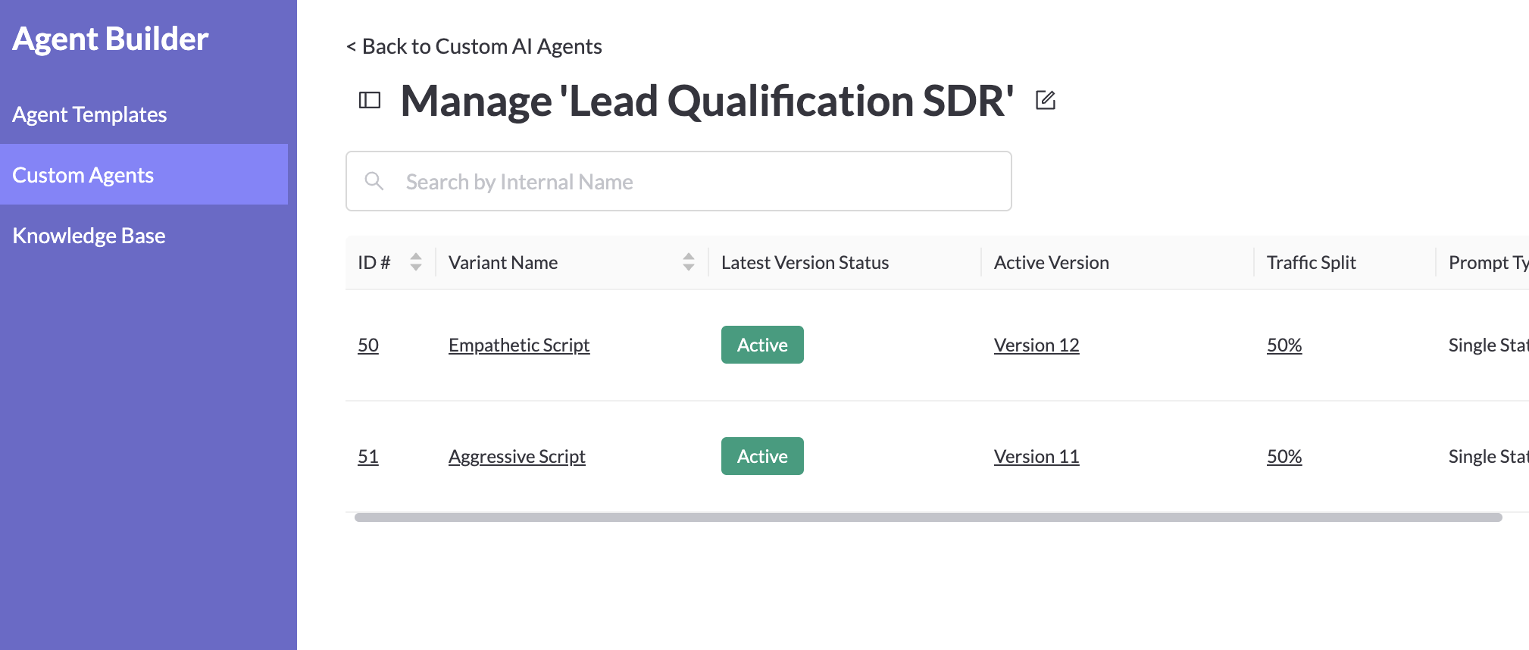Select Custom Agents in sidebar

click(x=144, y=174)
